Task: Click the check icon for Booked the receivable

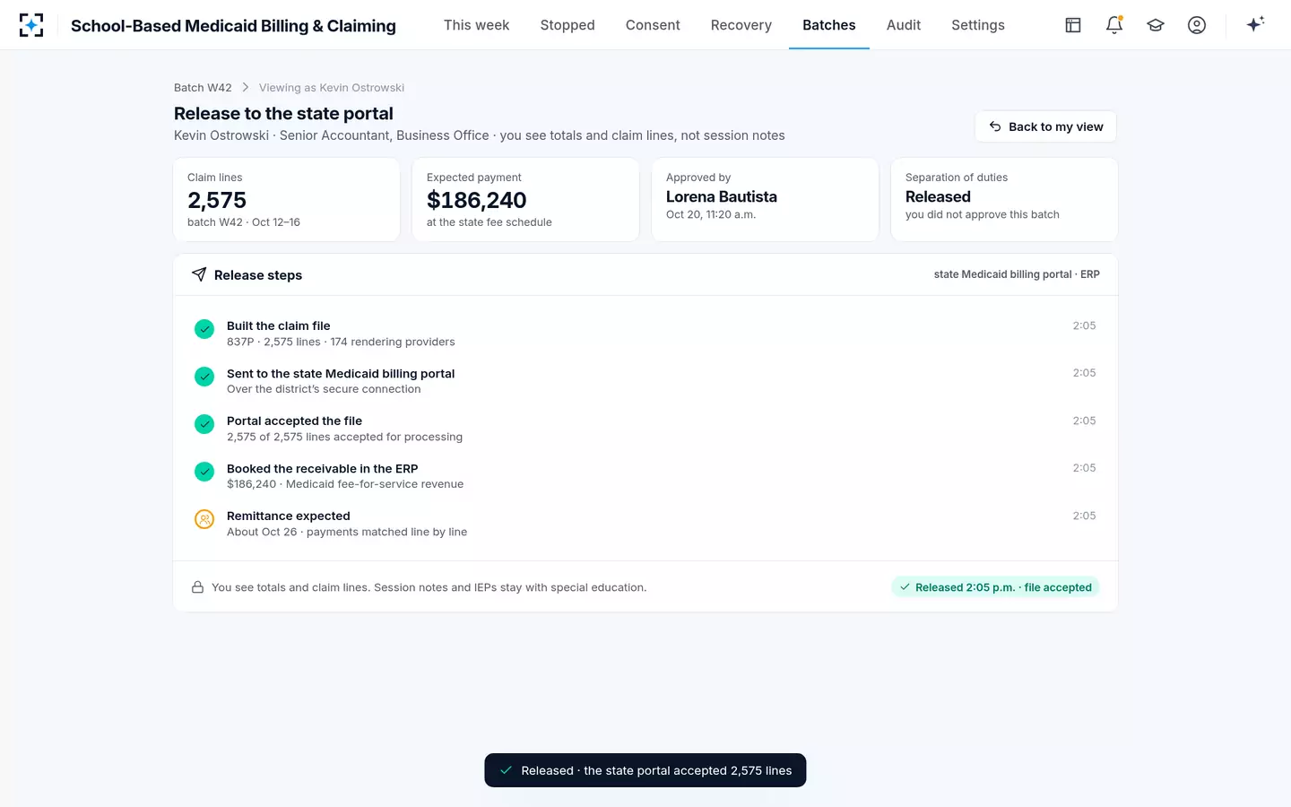Action: 204,472
